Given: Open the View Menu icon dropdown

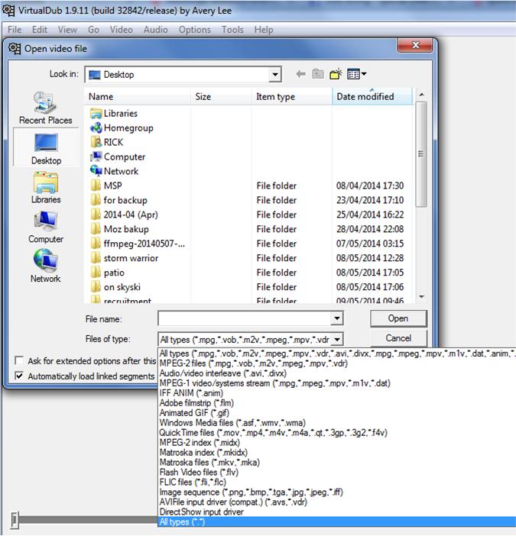Looking at the screenshot, I should pos(356,74).
